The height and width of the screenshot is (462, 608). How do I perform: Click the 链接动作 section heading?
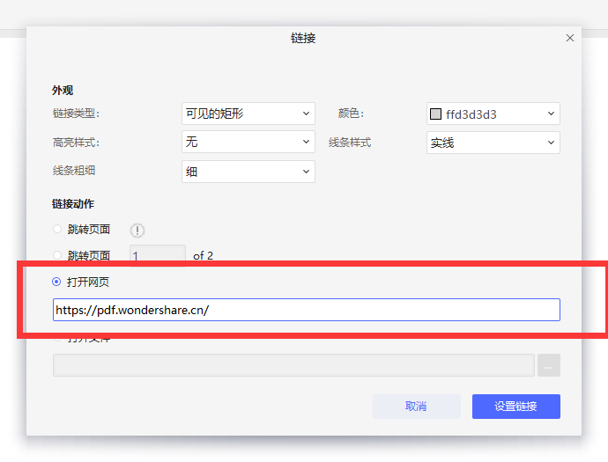point(73,204)
